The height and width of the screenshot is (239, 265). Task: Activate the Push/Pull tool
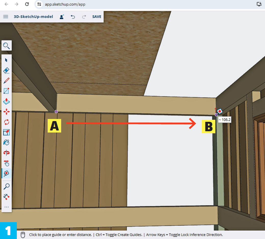(x=6, y=101)
